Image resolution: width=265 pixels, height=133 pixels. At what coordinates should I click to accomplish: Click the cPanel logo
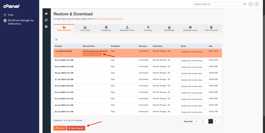pyautogui.click(x=11, y=6)
